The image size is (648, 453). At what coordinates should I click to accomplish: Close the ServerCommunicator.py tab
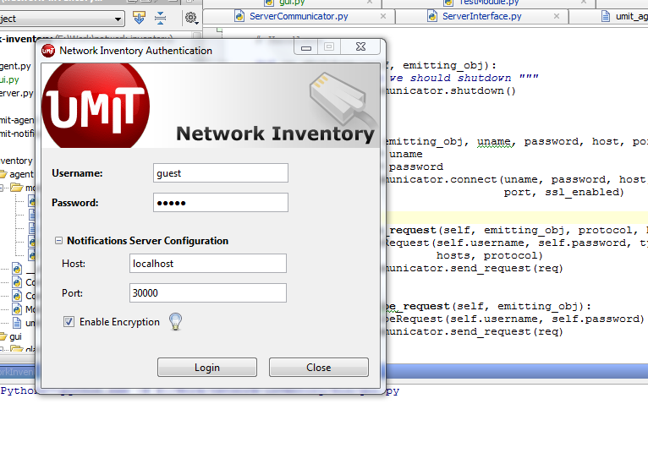[383, 16]
